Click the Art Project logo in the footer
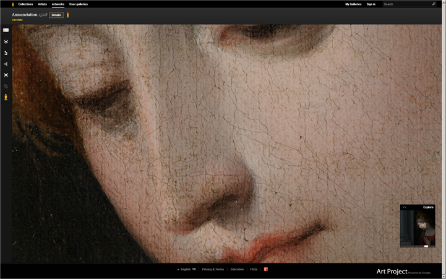Viewport: 446px width, 279px height. pyautogui.click(x=392, y=272)
